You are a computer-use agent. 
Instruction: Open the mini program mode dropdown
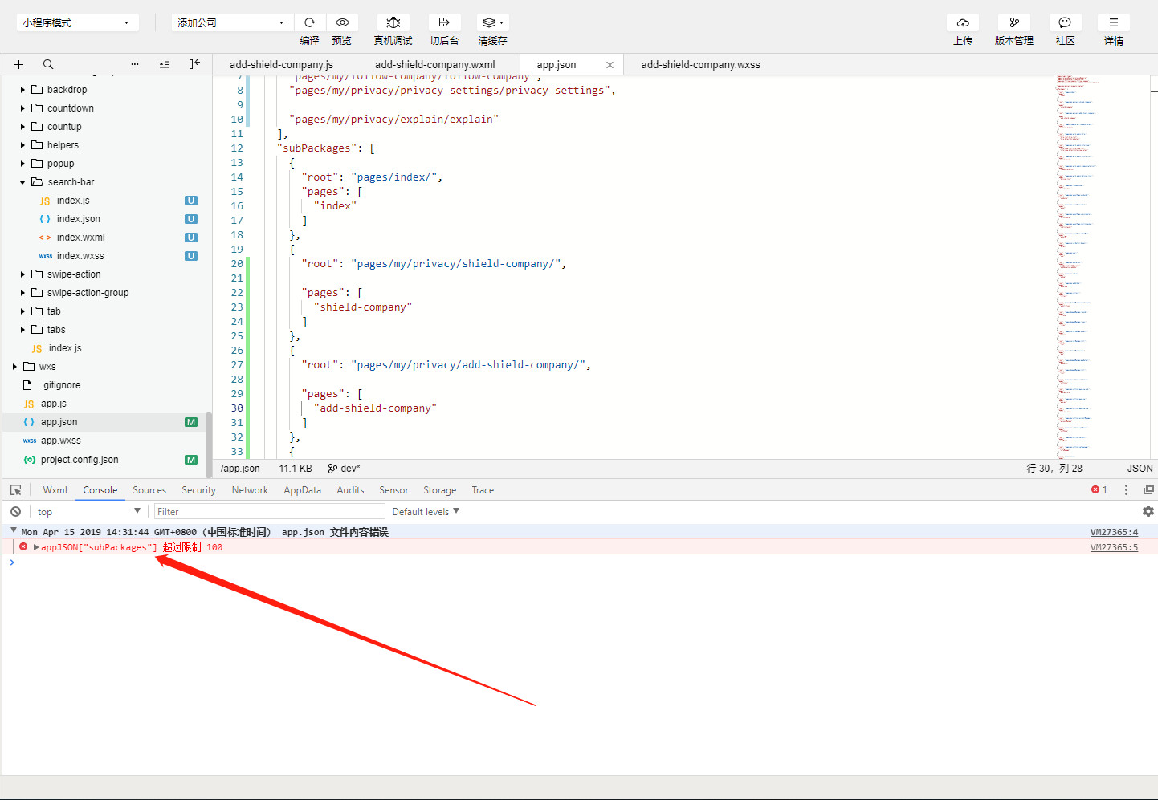click(x=77, y=22)
